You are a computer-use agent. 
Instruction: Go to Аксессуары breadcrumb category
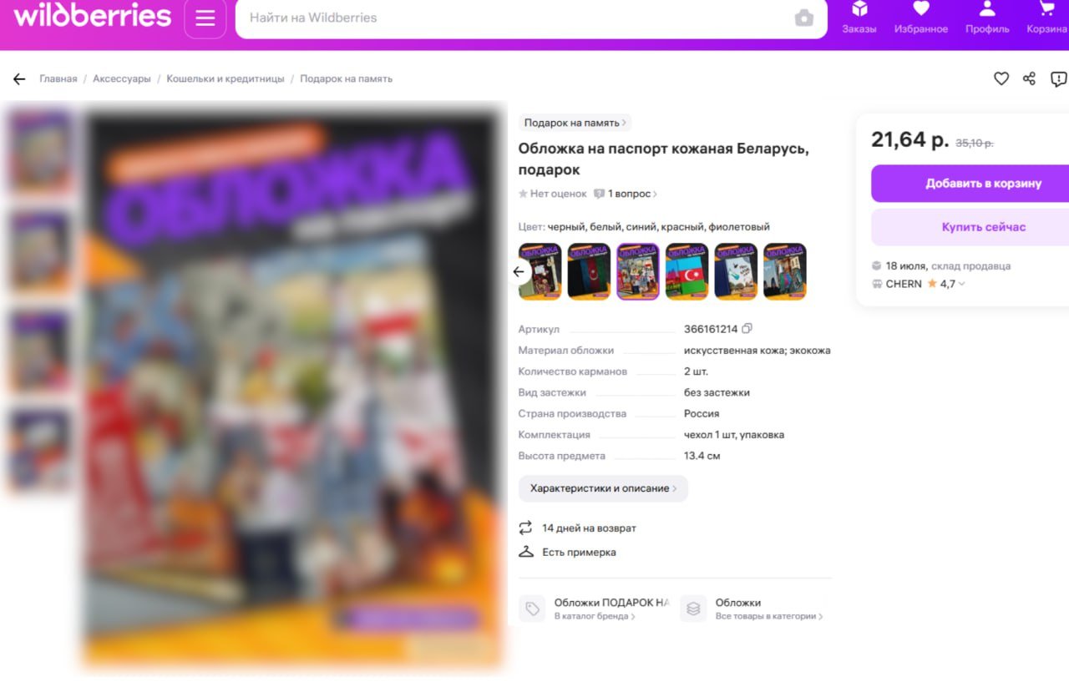click(x=122, y=78)
